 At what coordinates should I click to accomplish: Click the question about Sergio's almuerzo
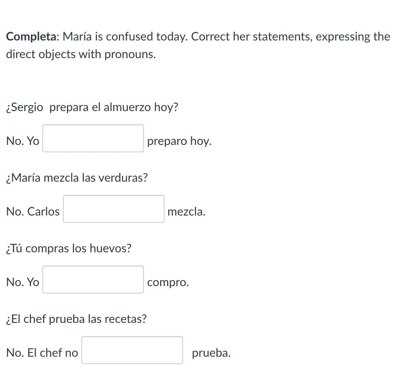pyautogui.click(x=92, y=107)
